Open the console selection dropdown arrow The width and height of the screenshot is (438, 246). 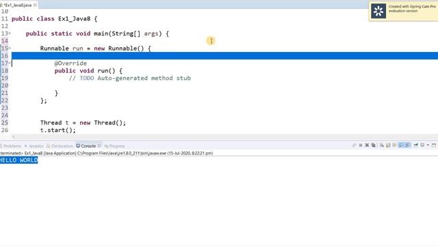pos(428,145)
